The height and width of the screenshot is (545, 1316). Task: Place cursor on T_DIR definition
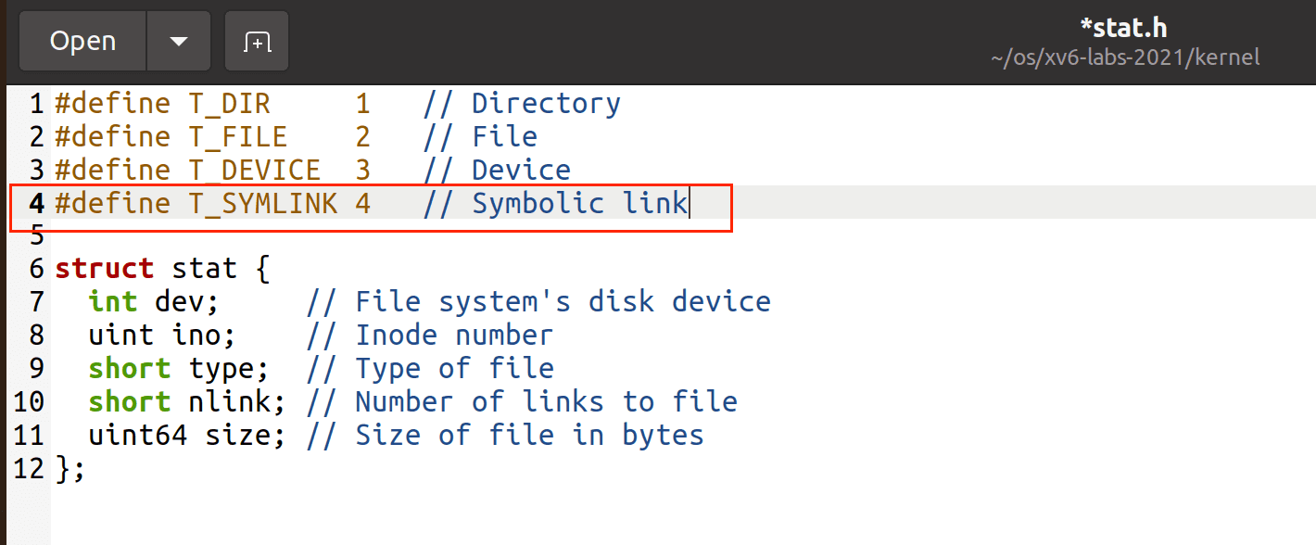(x=230, y=104)
